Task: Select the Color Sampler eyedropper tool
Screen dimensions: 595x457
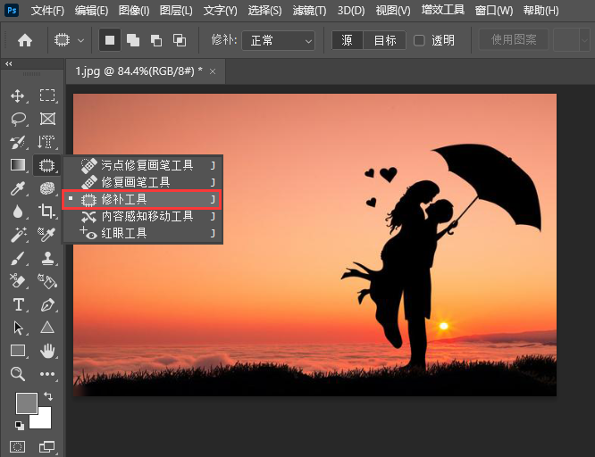Action: 46,235
